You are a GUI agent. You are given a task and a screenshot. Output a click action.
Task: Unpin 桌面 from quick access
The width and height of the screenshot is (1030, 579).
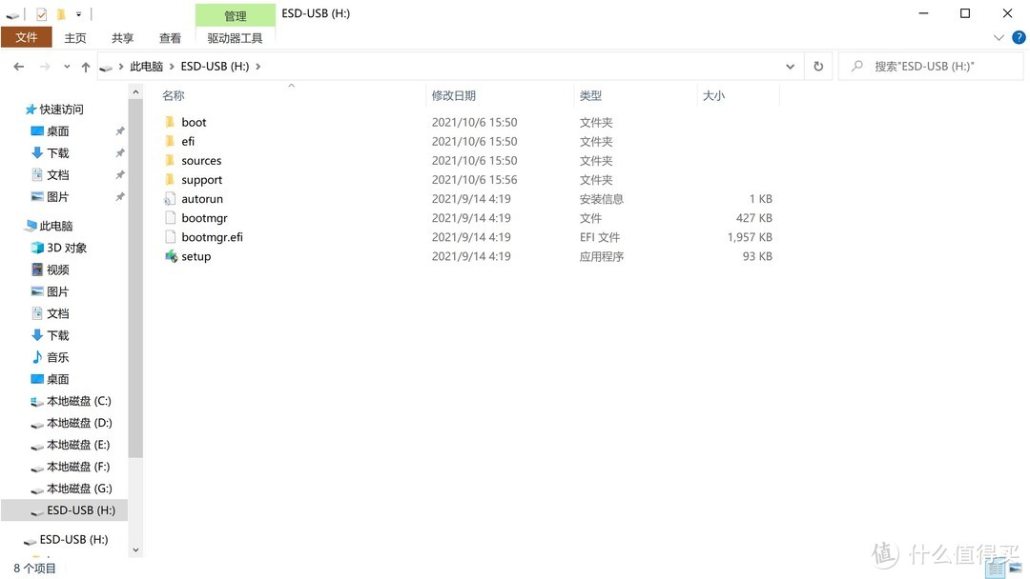(120, 131)
